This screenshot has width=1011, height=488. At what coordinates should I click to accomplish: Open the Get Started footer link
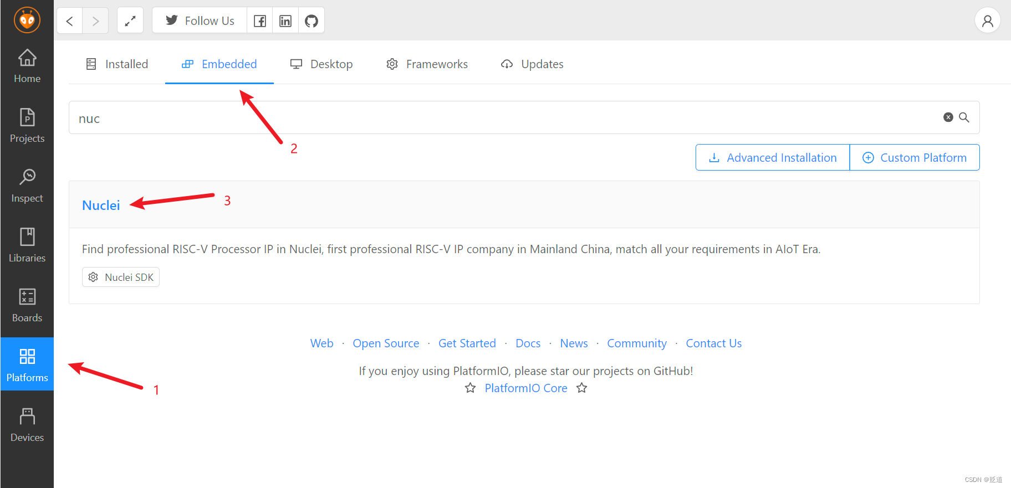[467, 343]
